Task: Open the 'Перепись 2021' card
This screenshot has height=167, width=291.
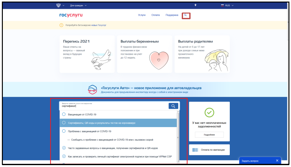Action: pos(87,54)
